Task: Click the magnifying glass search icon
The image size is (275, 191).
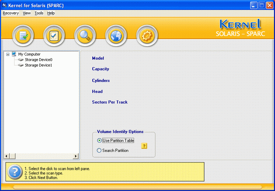Action: click(85, 36)
